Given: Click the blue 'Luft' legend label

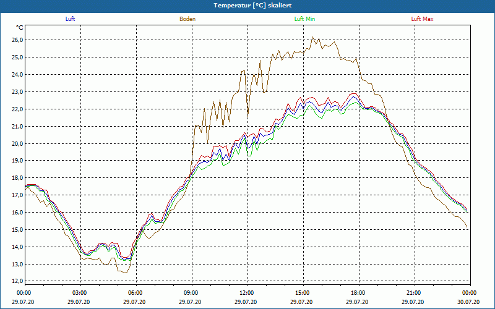Looking at the screenshot, I should [x=70, y=19].
